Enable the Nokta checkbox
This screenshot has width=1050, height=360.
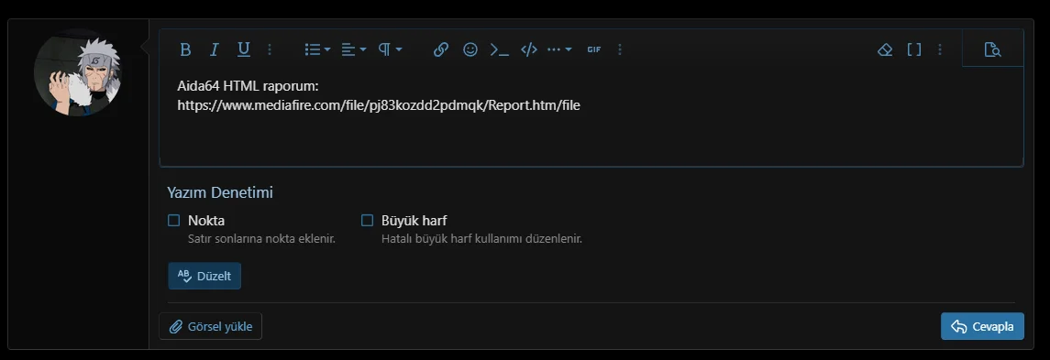click(174, 220)
